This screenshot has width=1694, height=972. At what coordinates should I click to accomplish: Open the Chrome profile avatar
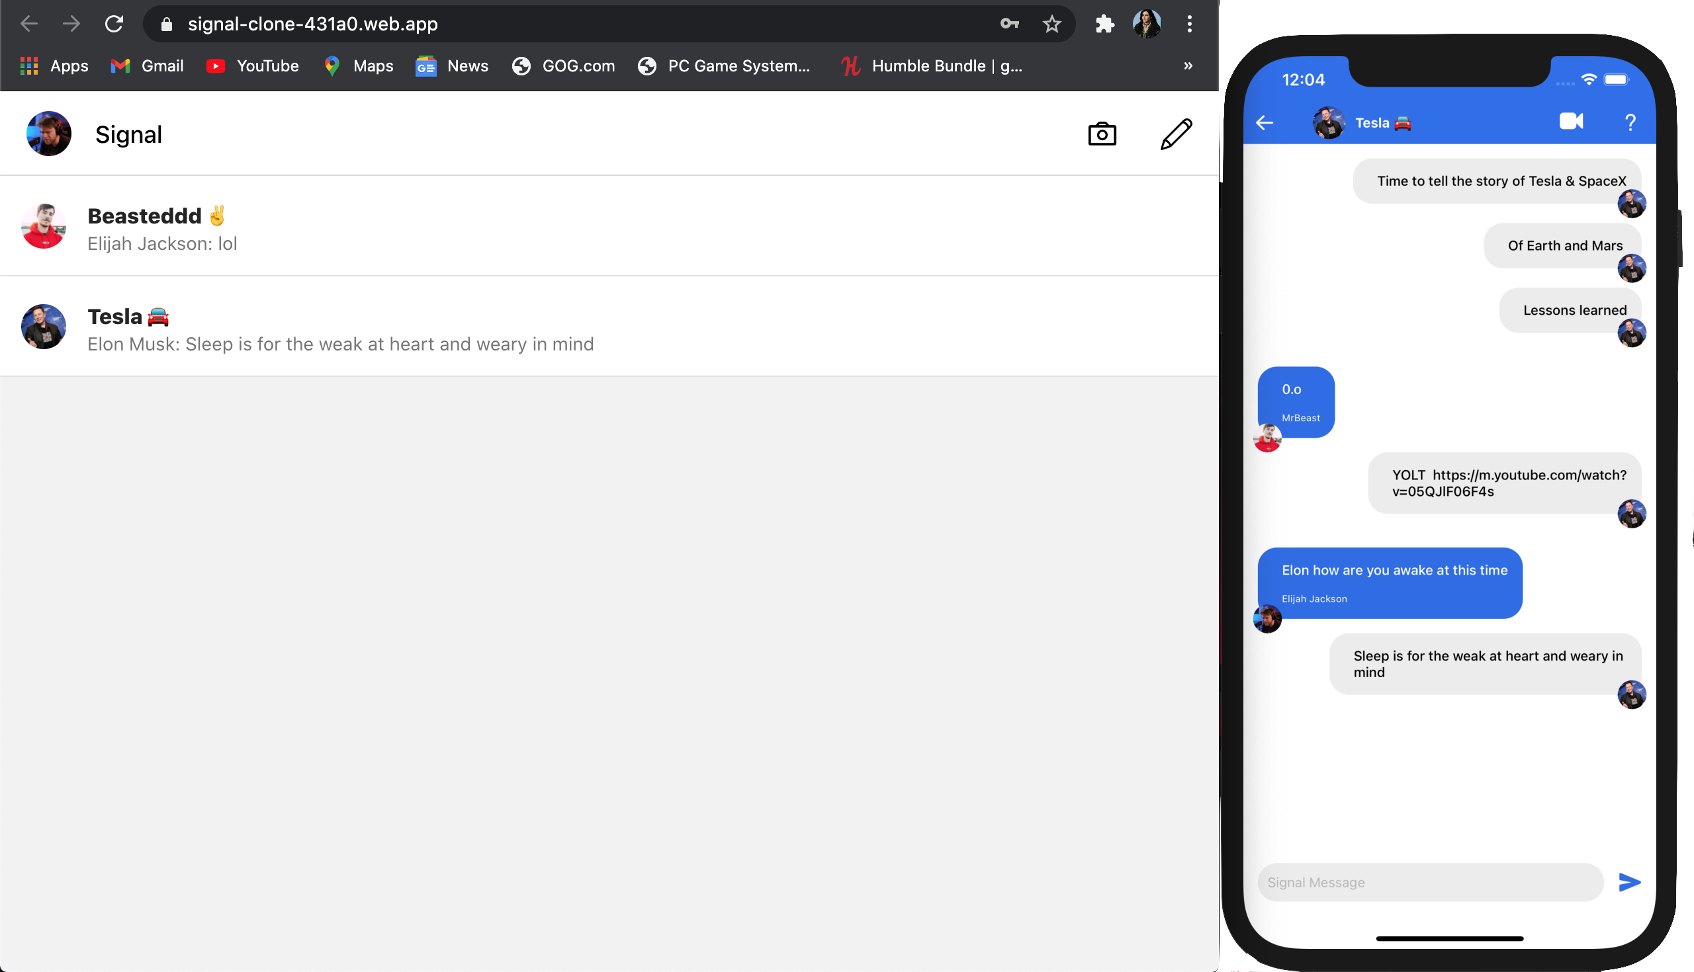click(1147, 24)
